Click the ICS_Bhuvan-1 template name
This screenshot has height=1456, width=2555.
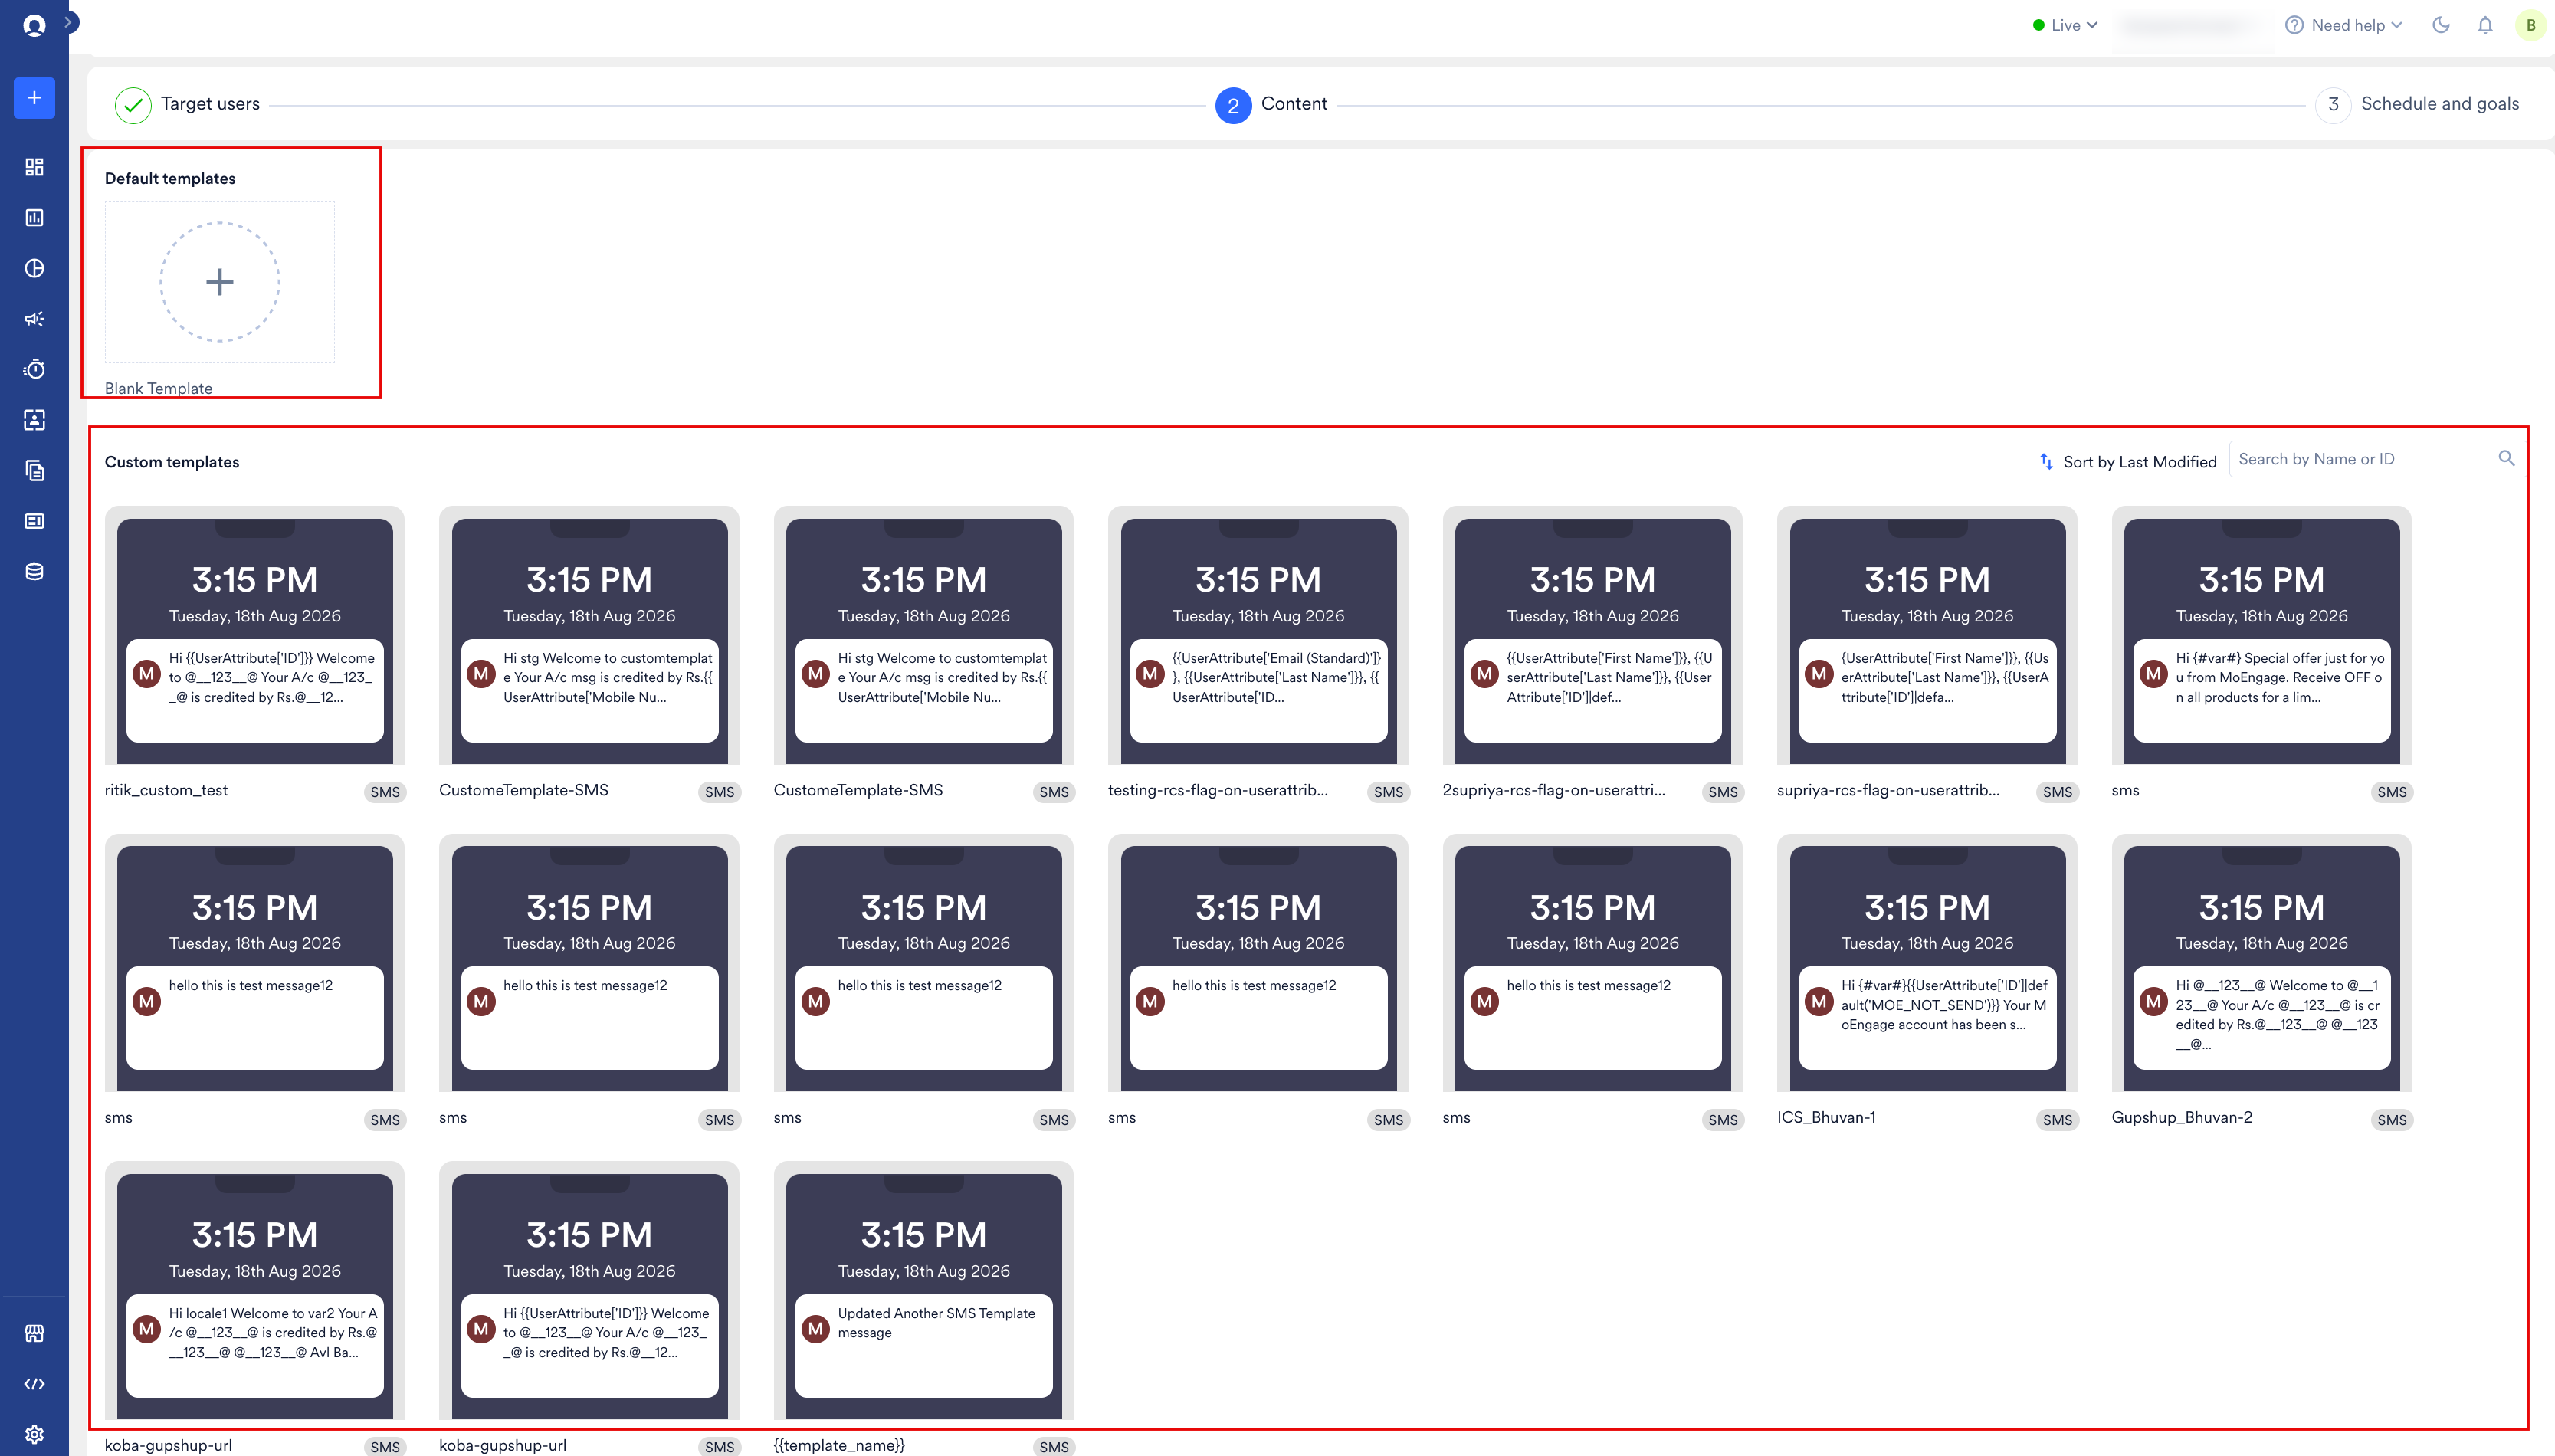point(1826,1117)
